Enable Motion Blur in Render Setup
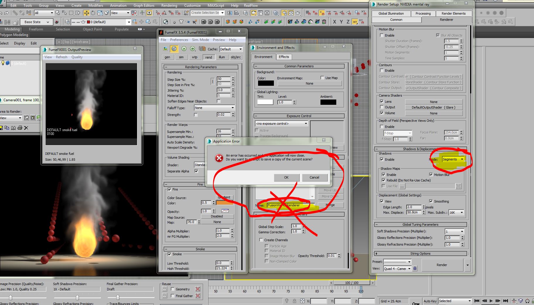The width and height of the screenshot is (534, 305). (382, 35)
